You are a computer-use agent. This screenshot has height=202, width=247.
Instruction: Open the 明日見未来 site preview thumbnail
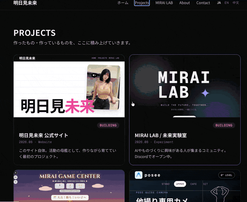(69, 86)
